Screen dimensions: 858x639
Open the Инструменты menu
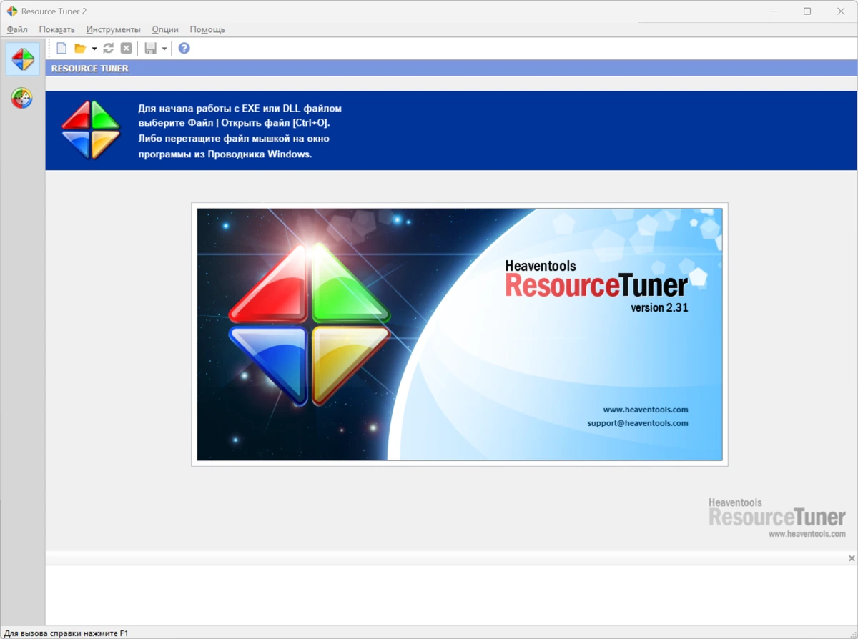[x=114, y=29]
